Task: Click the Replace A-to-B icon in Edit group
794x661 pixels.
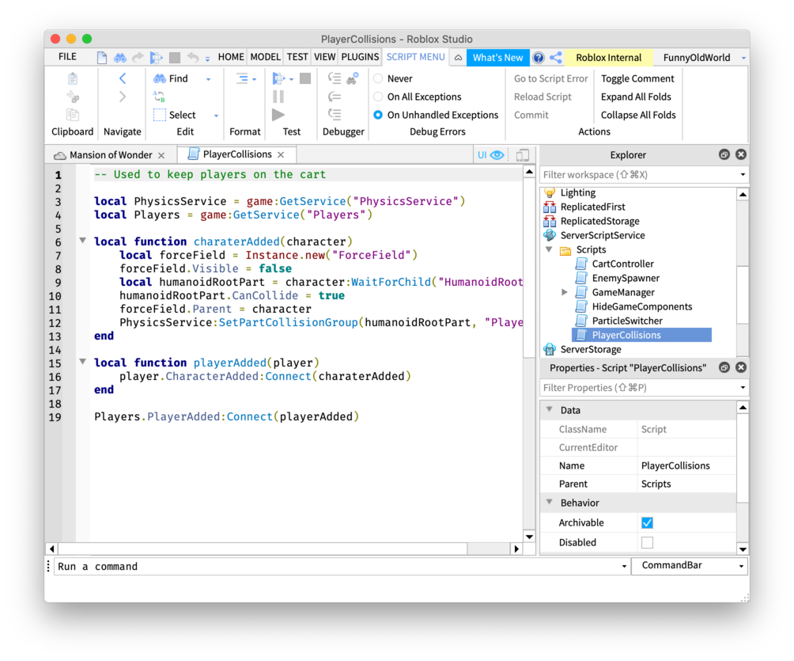Action: pyautogui.click(x=160, y=97)
